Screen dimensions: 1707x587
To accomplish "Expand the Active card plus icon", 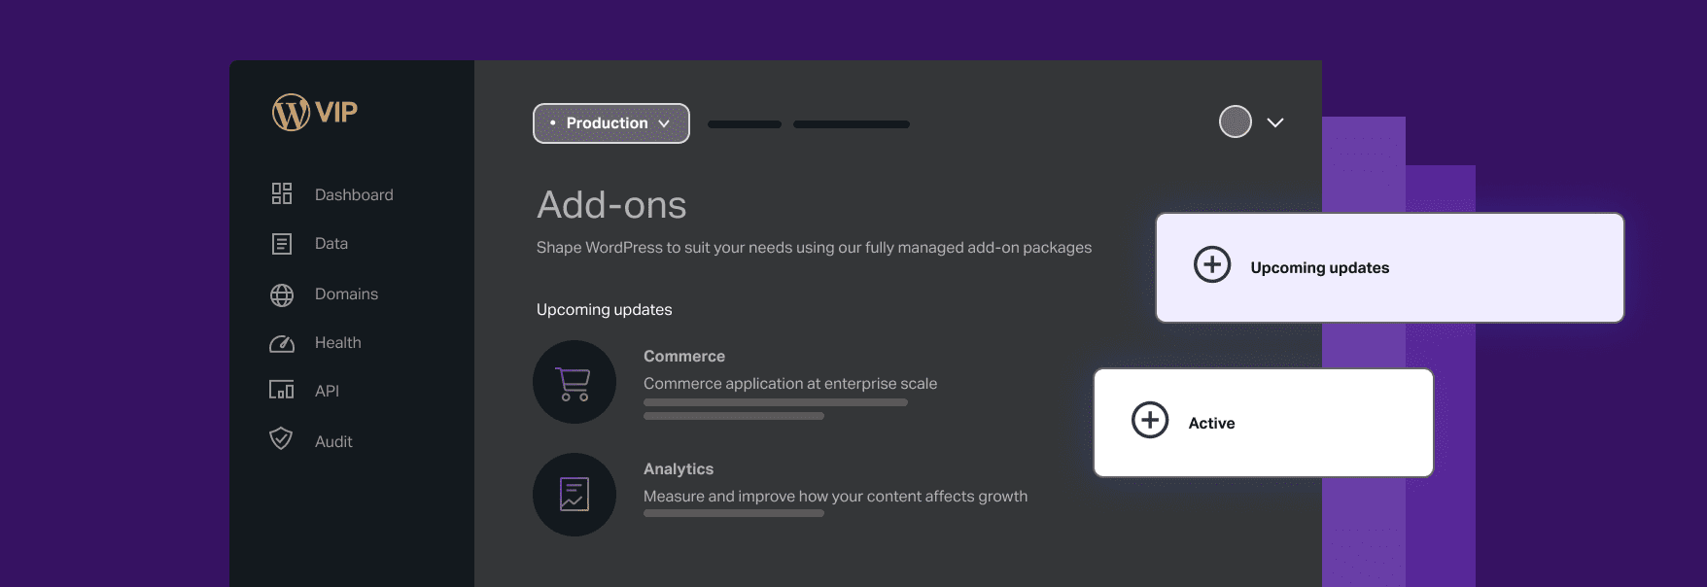I will [x=1150, y=420].
